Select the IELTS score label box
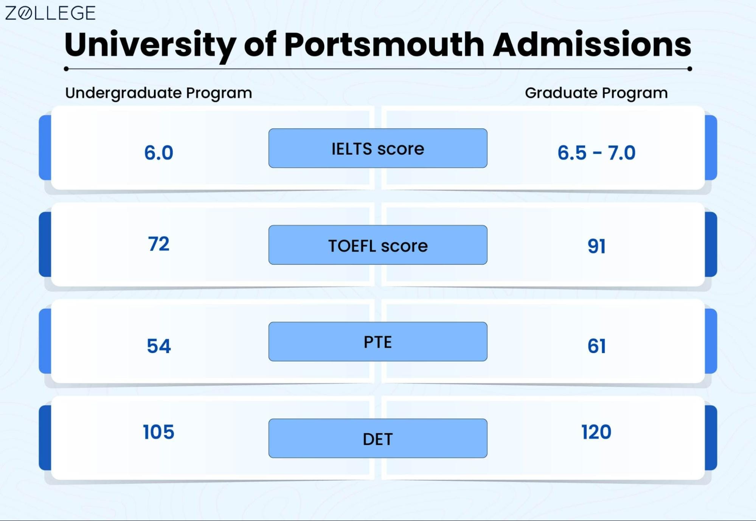 pos(378,148)
